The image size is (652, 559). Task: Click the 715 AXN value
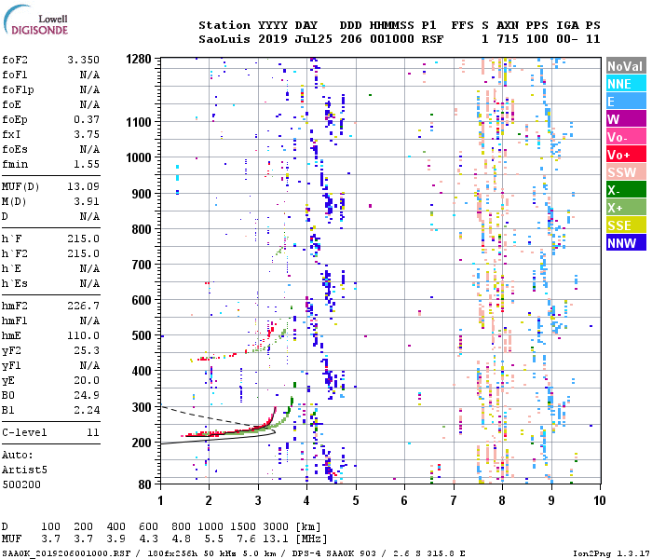click(508, 39)
